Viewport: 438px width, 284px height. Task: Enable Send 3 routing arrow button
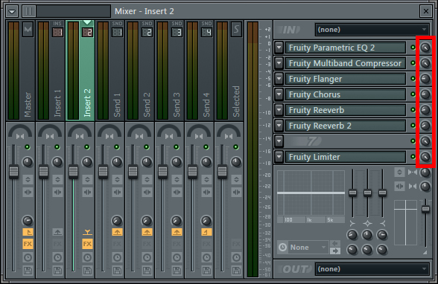177,232
